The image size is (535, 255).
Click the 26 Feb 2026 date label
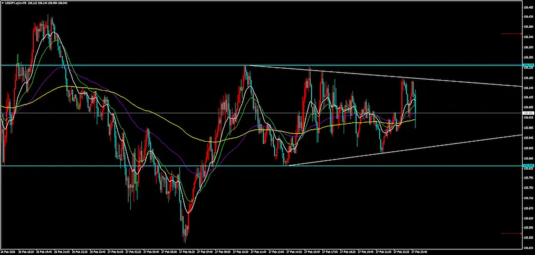pyautogui.click(x=11, y=251)
